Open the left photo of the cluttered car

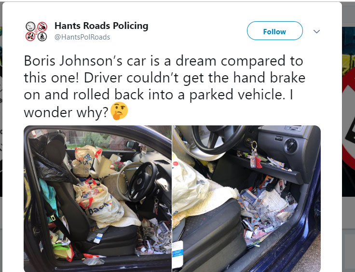97,199
